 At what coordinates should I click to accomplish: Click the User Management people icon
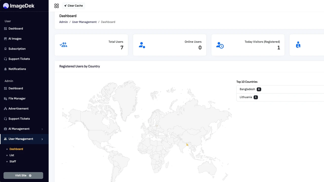[x=6, y=139]
